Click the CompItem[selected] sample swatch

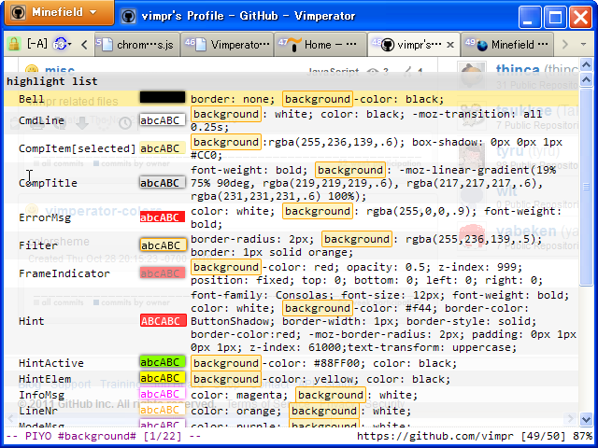[163, 148]
